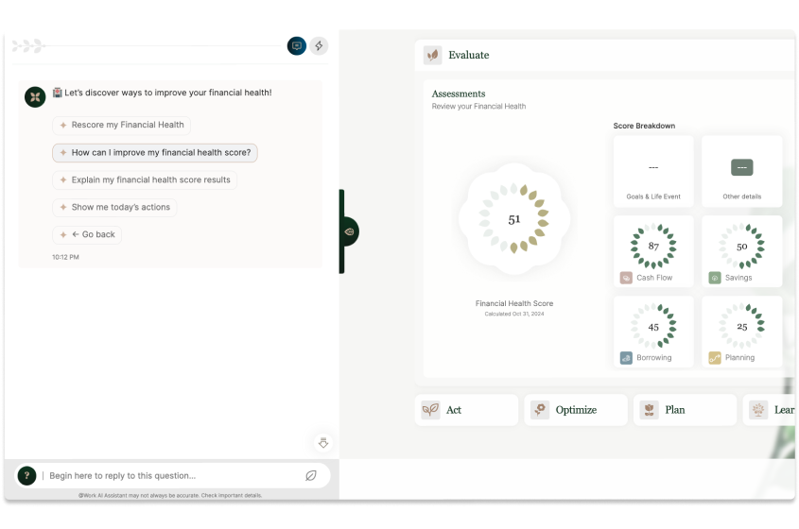Click the Optimize flower icon
Screen dimensions: 799x529
[x=540, y=410]
